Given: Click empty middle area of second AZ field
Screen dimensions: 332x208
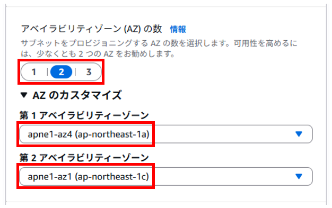Looking at the screenshot, I should tap(222, 176).
